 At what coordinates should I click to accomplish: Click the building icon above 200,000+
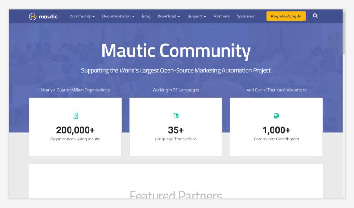click(x=75, y=116)
